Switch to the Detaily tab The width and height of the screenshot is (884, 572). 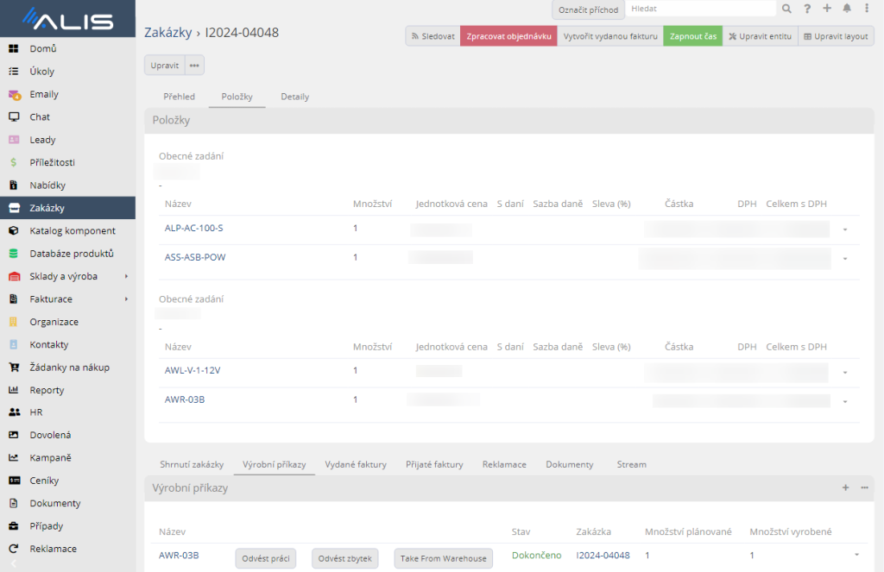(x=294, y=97)
